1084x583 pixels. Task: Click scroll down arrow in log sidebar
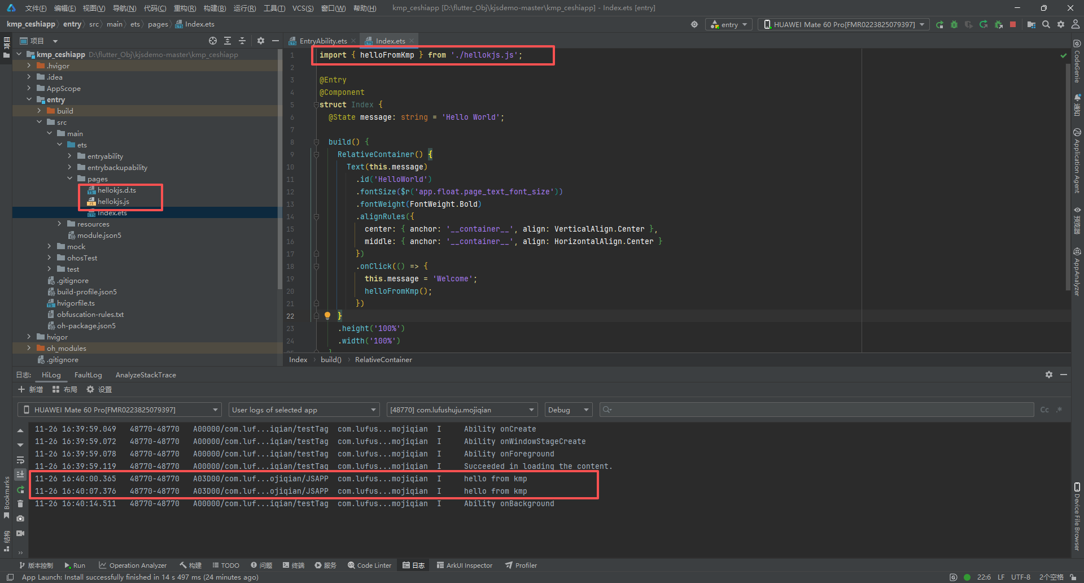[x=20, y=445]
